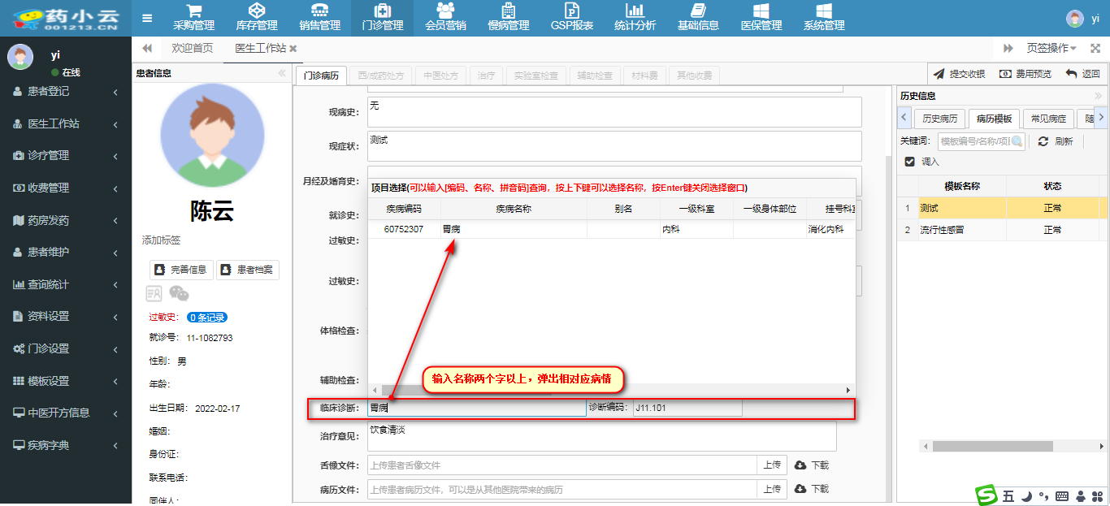The height and width of the screenshot is (506, 1110).
Task: Open 页签操作 dropdown
Action: tap(1051, 48)
